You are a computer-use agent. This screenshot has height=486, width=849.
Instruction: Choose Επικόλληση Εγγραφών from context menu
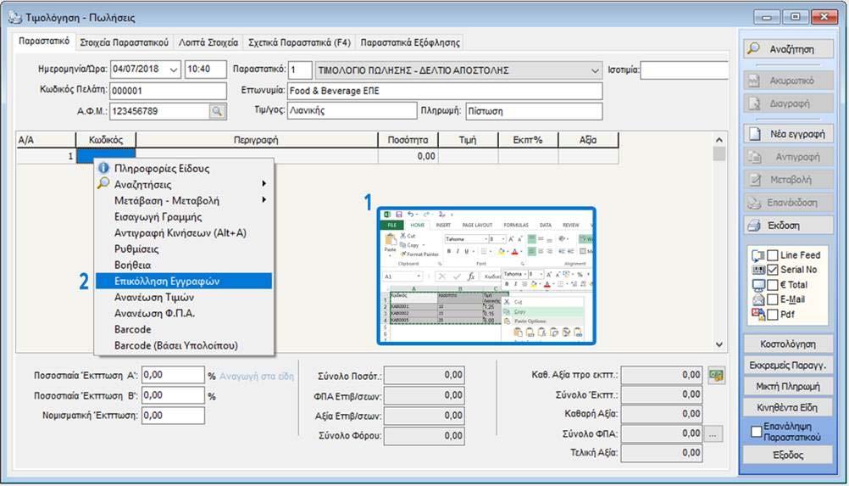click(184, 282)
